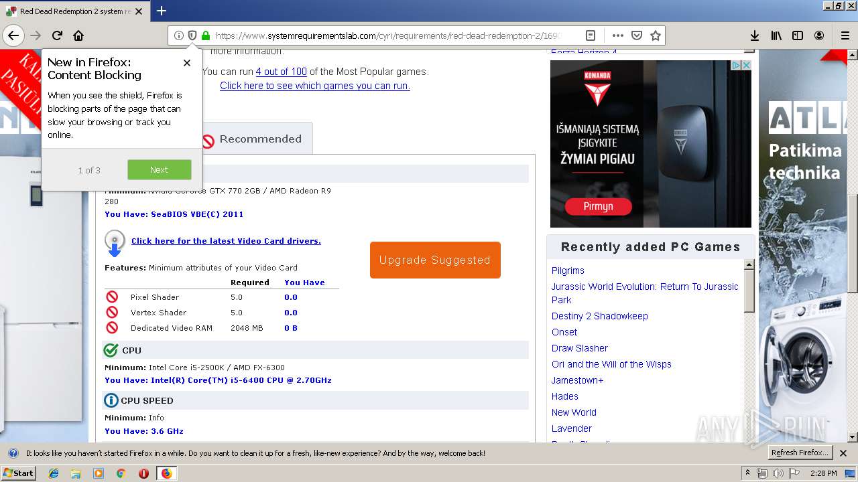Select the Firefox taskbar button
The image size is (858, 482).
(166, 473)
